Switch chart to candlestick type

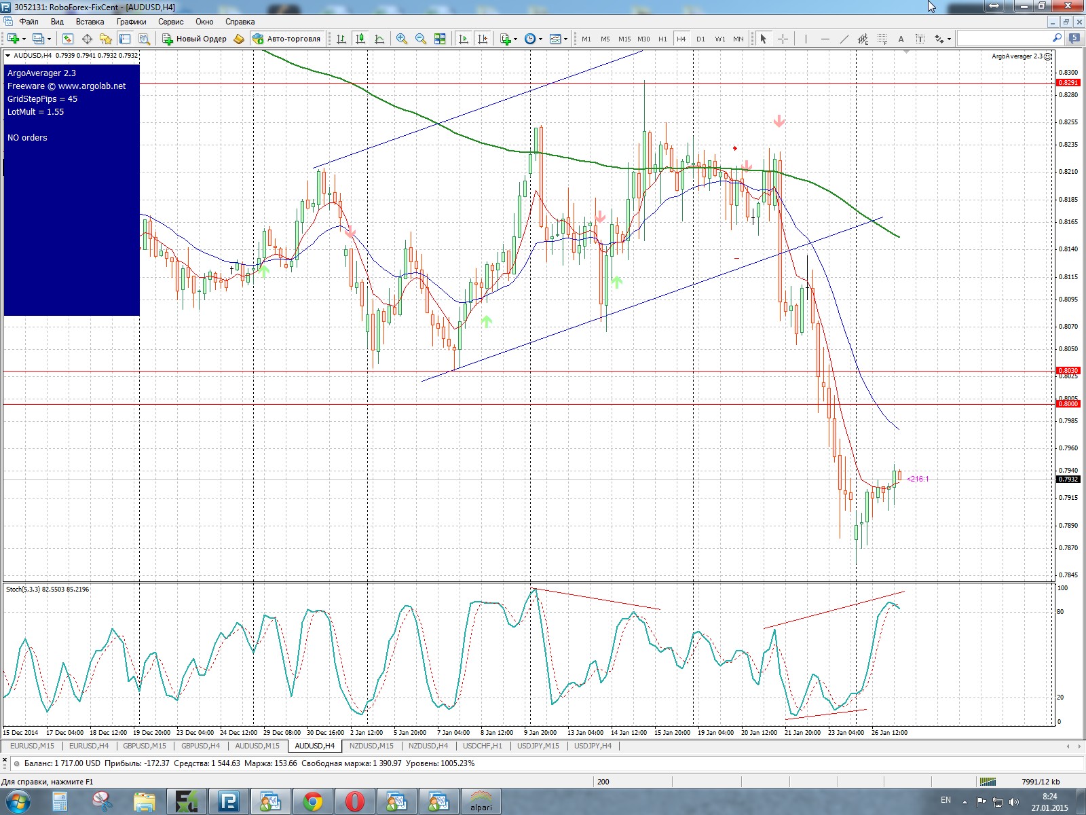(360, 39)
